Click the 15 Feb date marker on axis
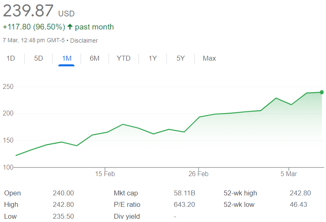The image size is (326, 222). 105,174
